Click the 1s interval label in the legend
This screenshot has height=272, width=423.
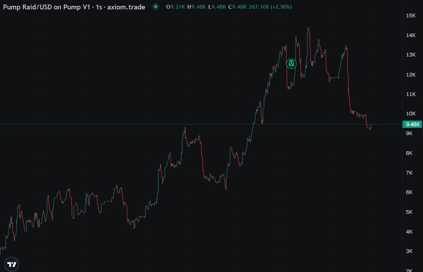tap(99, 7)
